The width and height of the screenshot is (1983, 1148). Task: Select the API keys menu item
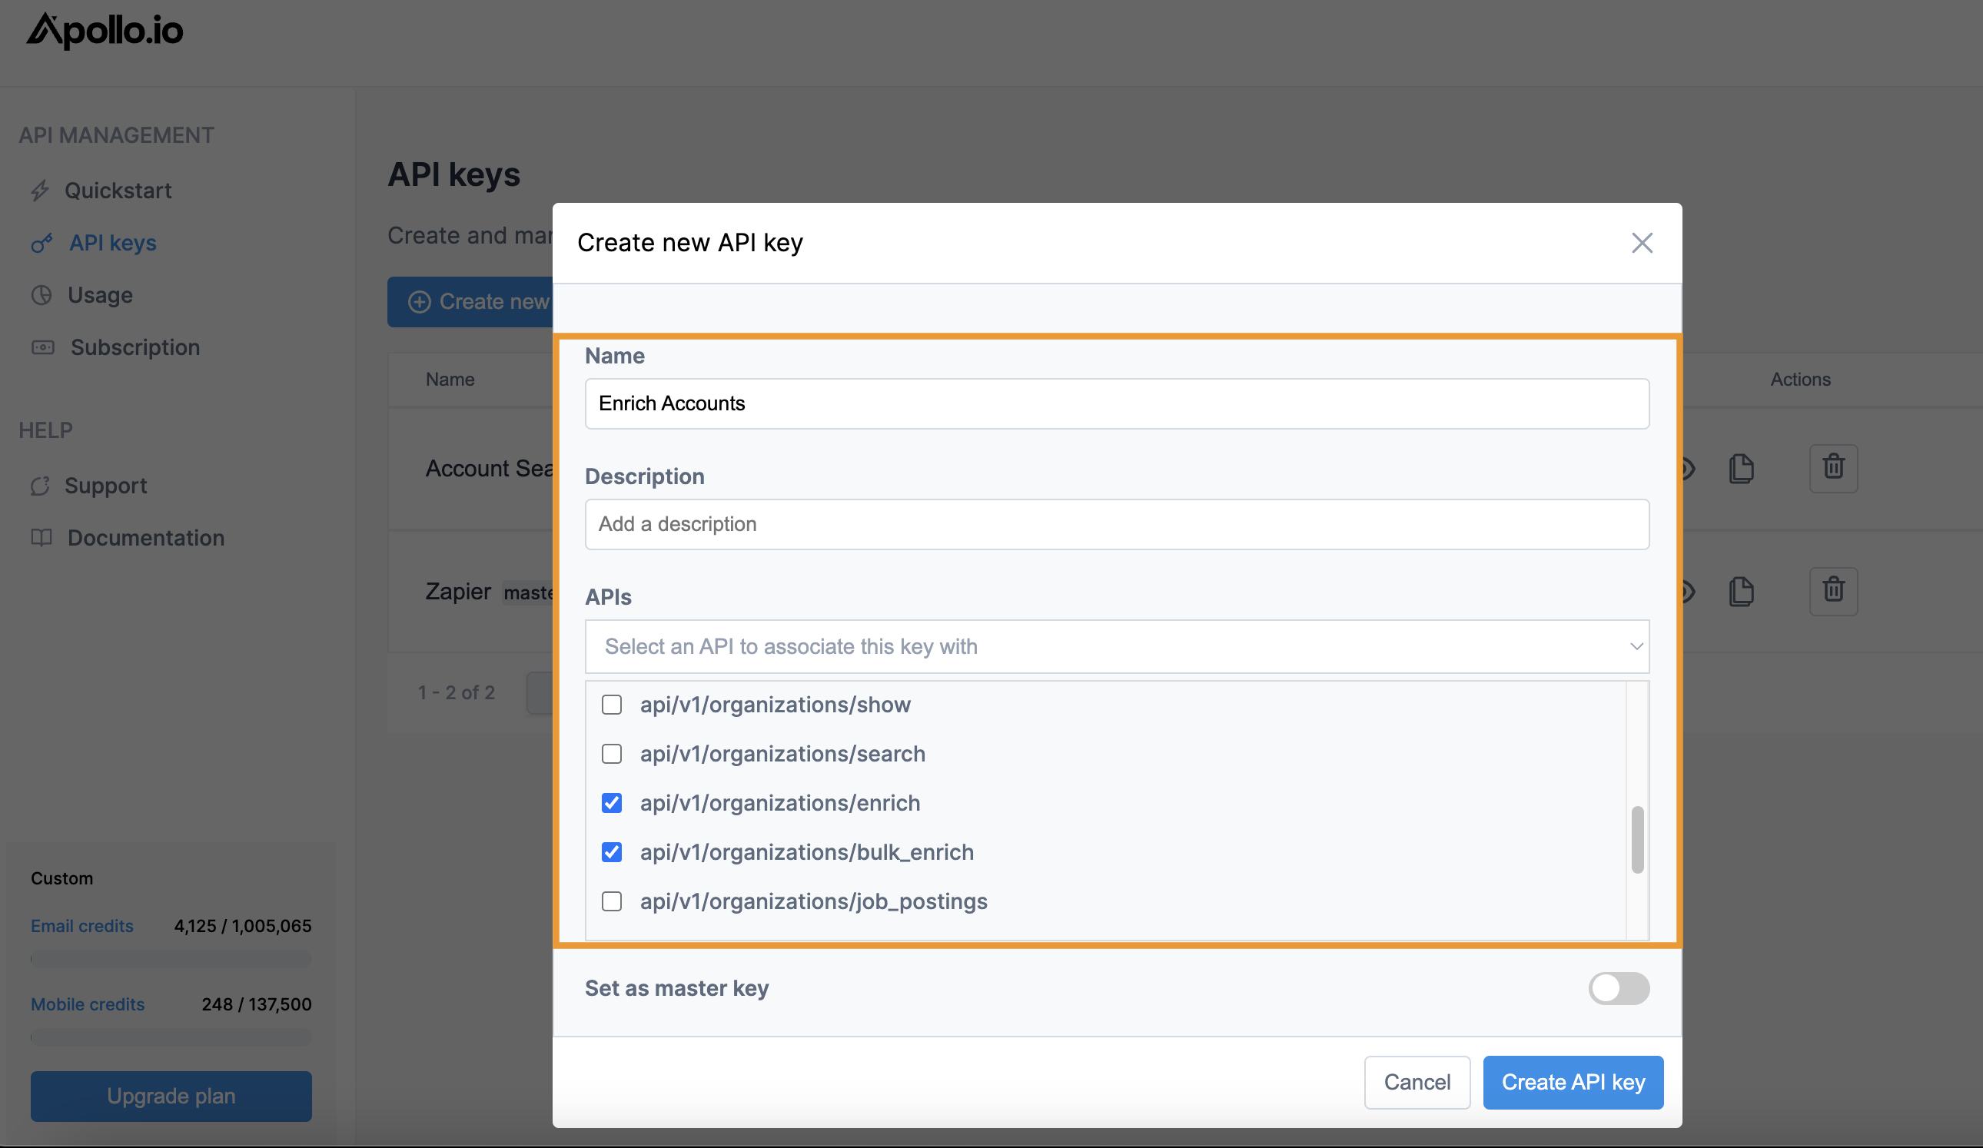pyautogui.click(x=114, y=244)
